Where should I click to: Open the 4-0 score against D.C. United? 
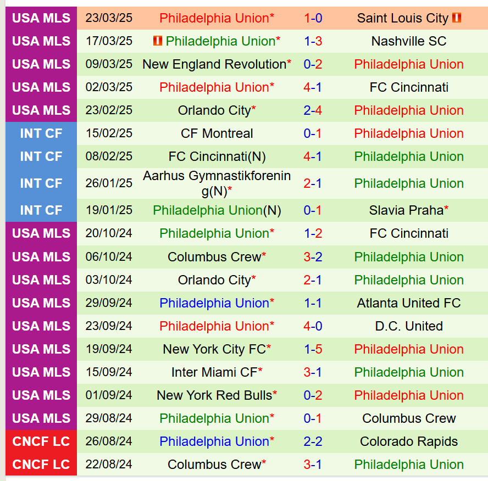click(x=313, y=326)
